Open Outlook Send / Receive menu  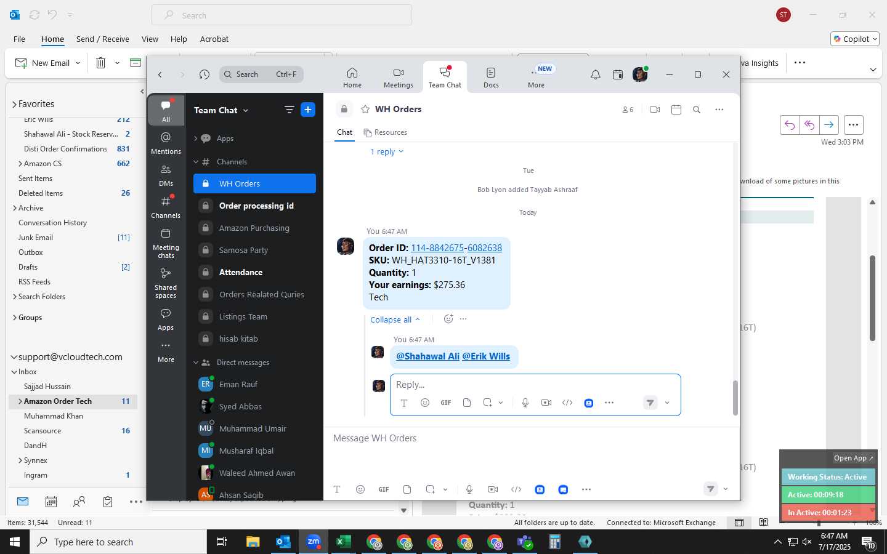point(103,39)
